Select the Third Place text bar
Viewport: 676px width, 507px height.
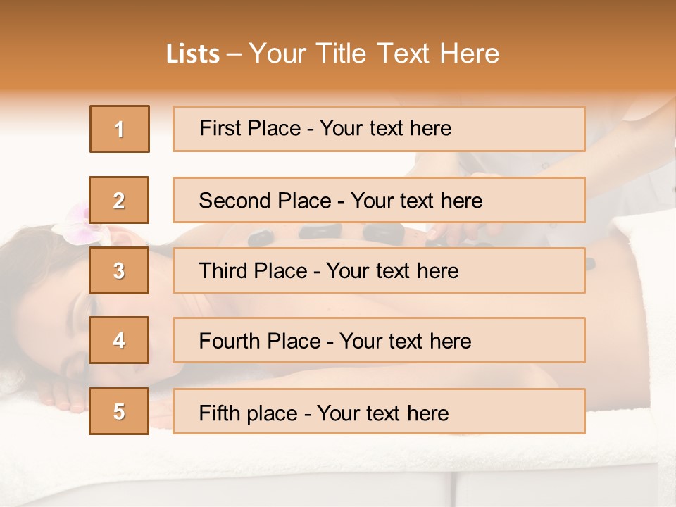[379, 270]
